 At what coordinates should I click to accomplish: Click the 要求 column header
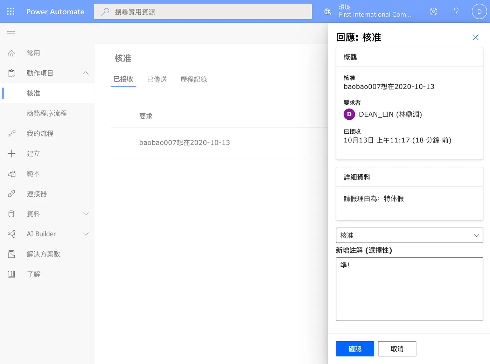146,116
